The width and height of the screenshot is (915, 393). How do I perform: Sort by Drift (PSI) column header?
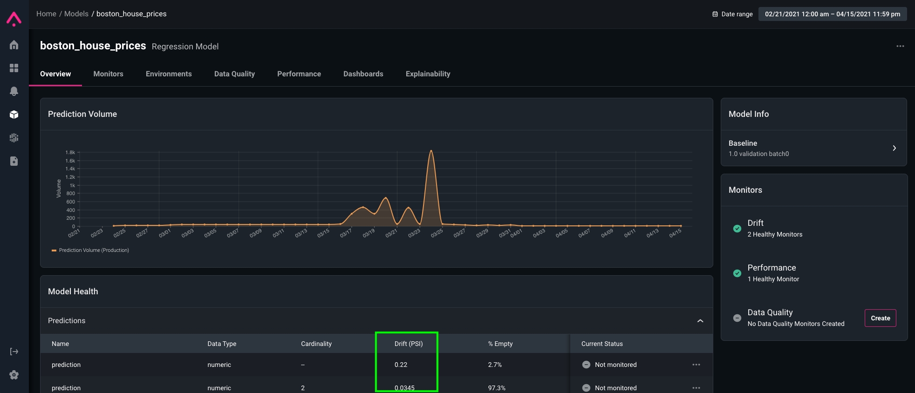[409, 344]
